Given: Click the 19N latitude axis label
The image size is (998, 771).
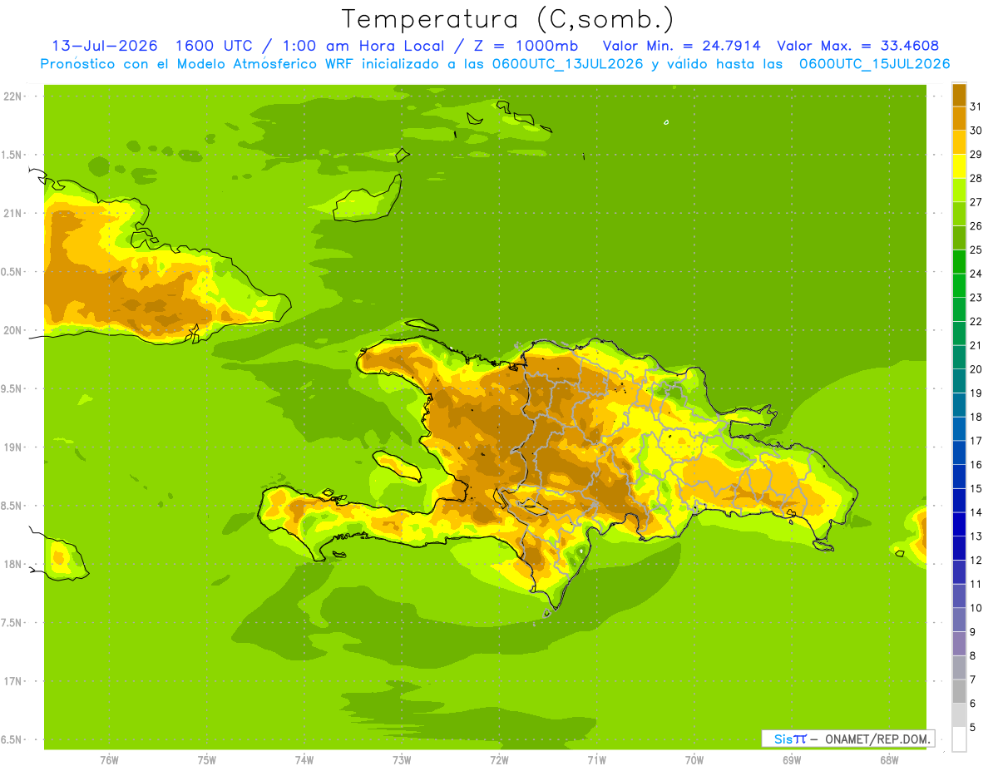Looking at the screenshot, I should pyautogui.click(x=12, y=447).
